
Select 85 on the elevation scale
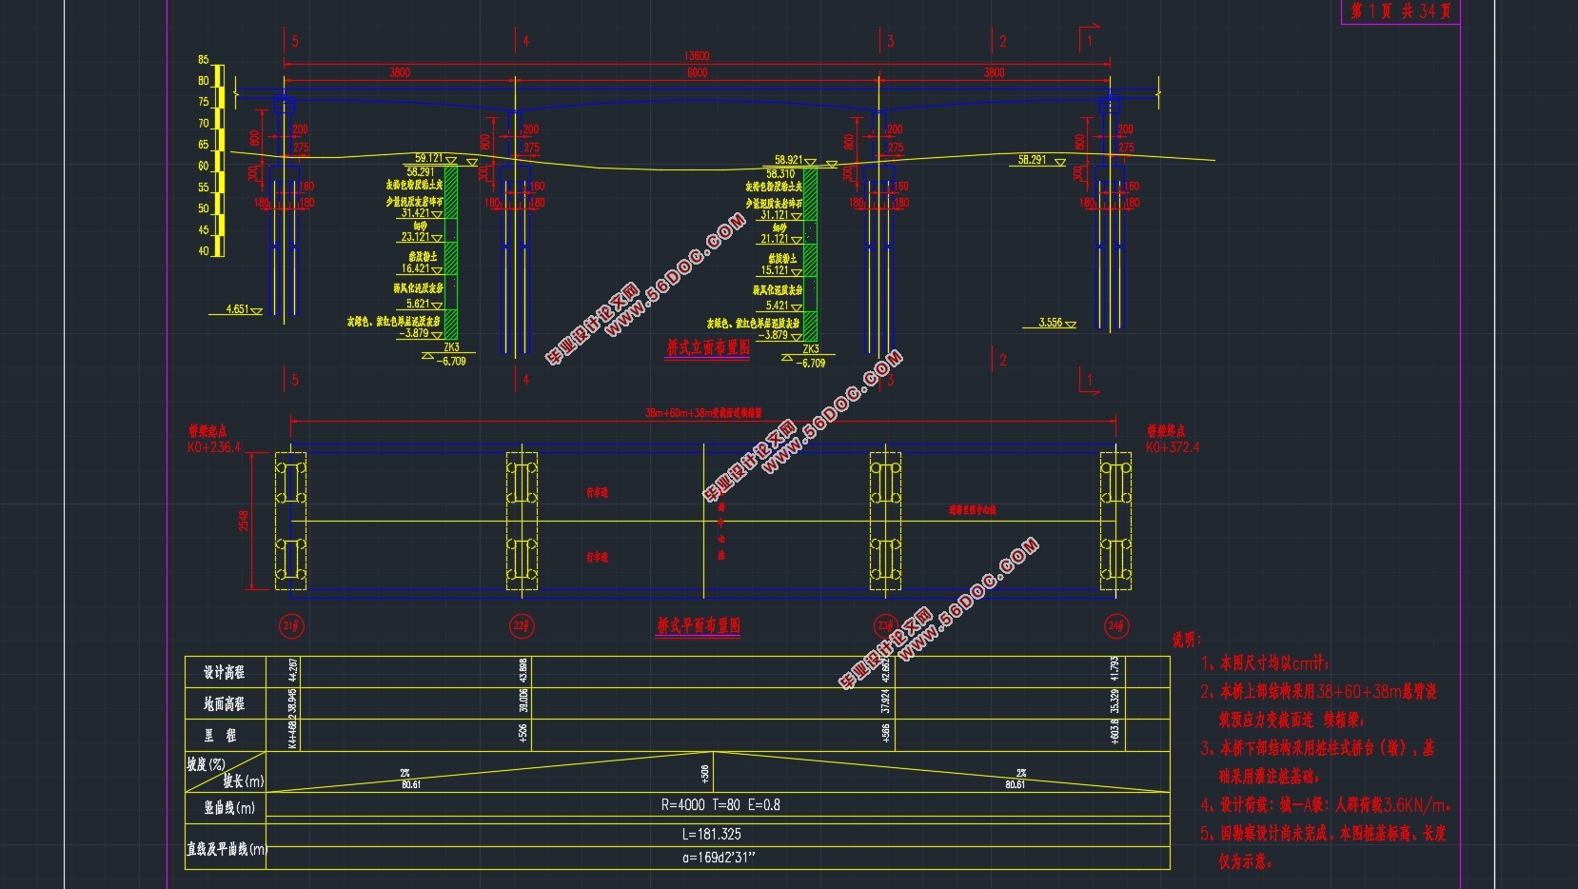click(203, 60)
